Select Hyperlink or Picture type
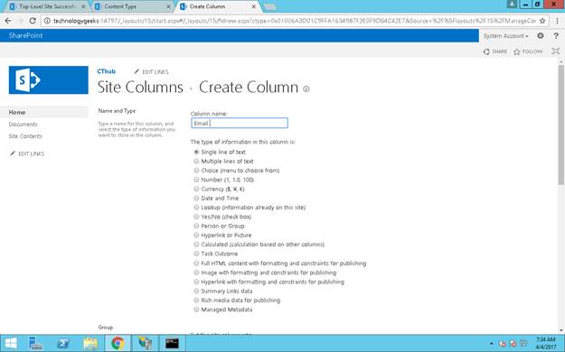Screen dimensions: 565x352 (196, 235)
